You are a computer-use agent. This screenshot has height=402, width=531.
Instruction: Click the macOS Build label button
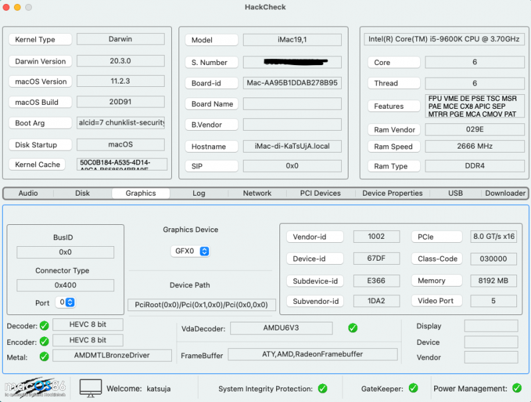pos(40,102)
